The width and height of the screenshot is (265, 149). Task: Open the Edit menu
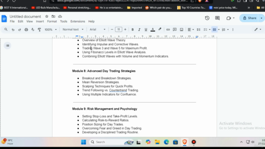[x=20, y=21]
